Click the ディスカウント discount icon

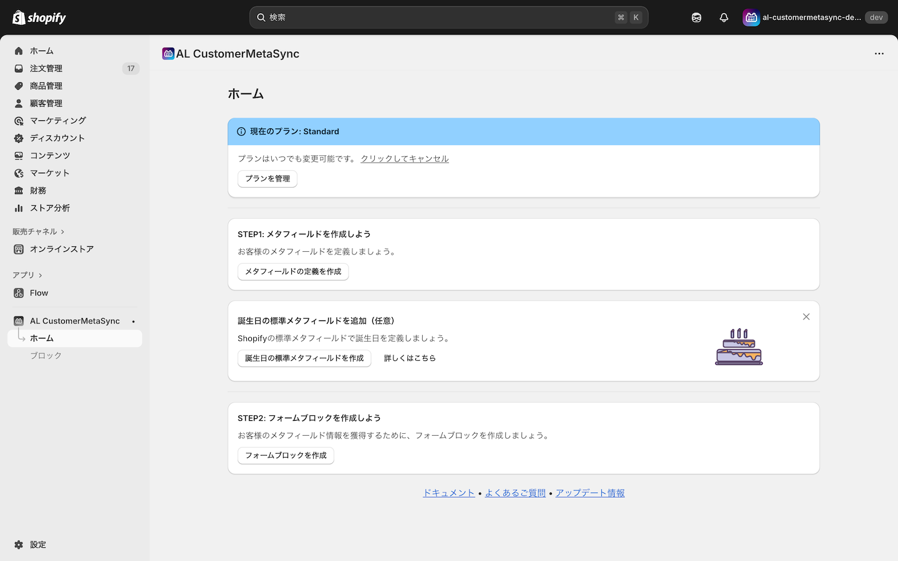pos(19,138)
